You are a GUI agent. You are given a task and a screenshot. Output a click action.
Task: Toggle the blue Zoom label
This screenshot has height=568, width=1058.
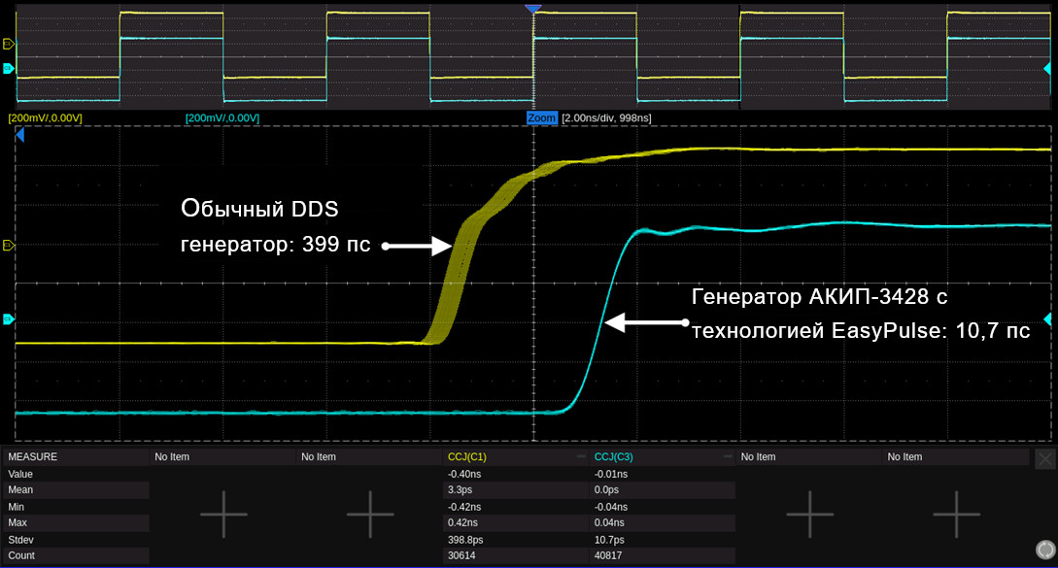pyautogui.click(x=541, y=117)
